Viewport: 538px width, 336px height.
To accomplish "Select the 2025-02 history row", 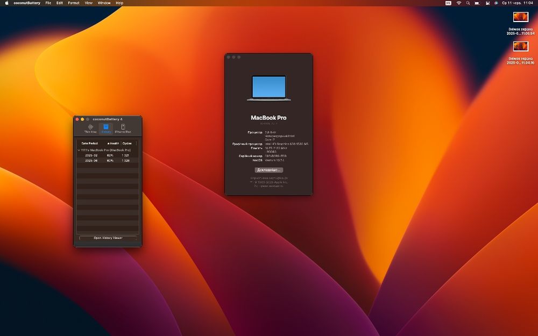I will click(108, 155).
